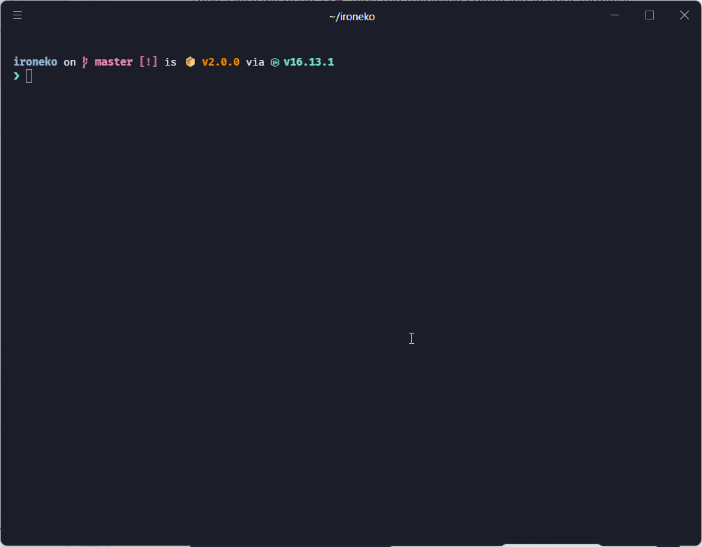Image resolution: width=702 pixels, height=547 pixels.
Task: Click empty title bar space left of title
Action: pyautogui.click(x=175, y=15)
